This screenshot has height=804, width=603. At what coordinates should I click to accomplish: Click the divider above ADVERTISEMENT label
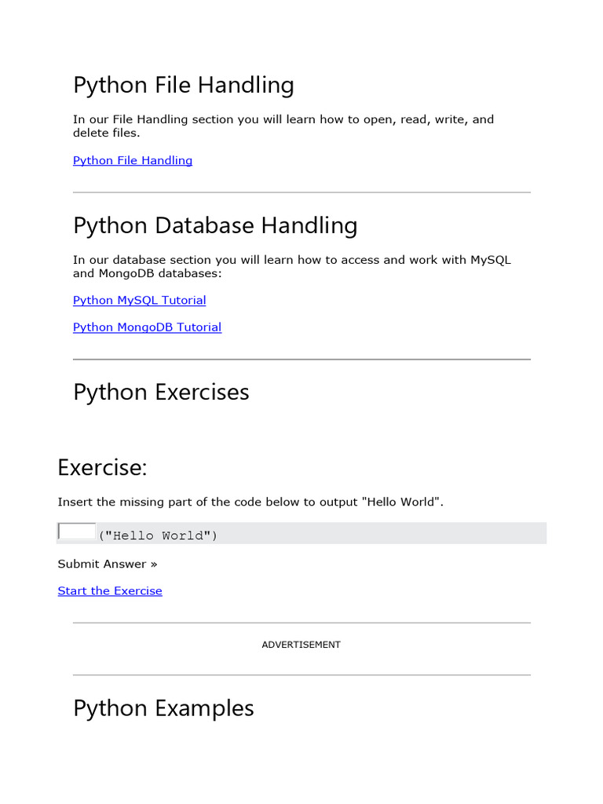[x=301, y=623]
